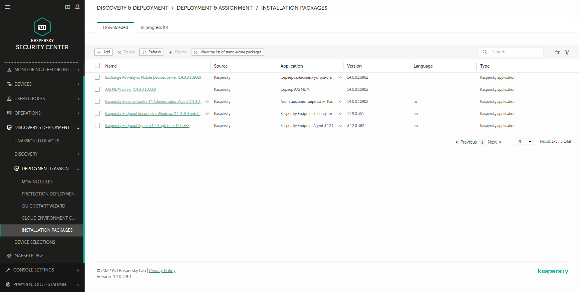Select Installation Packages in the sidebar

[x=47, y=230]
